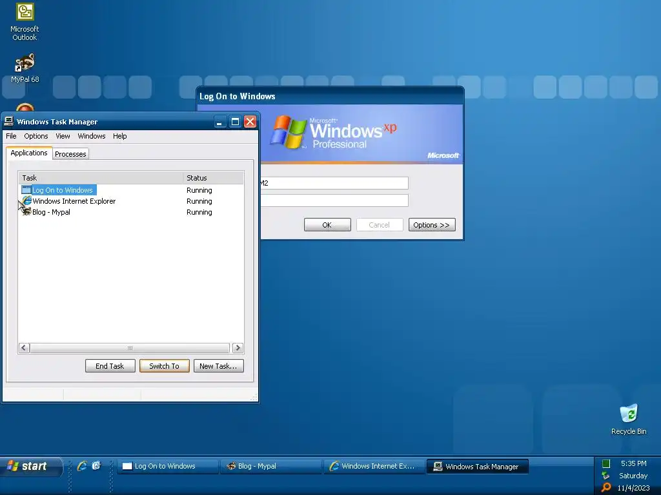Switch to Blog - Mypal taskbar button
Image resolution: width=661 pixels, height=495 pixels.
(270, 467)
